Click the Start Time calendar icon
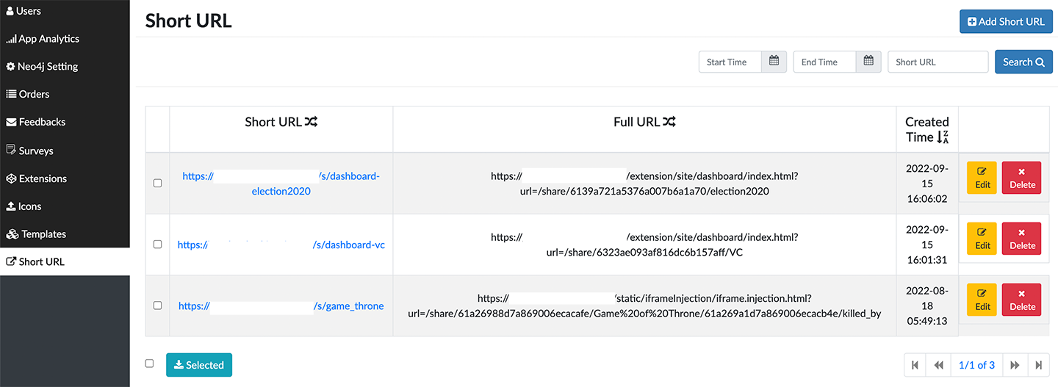This screenshot has height=387, width=1058. [x=774, y=62]
